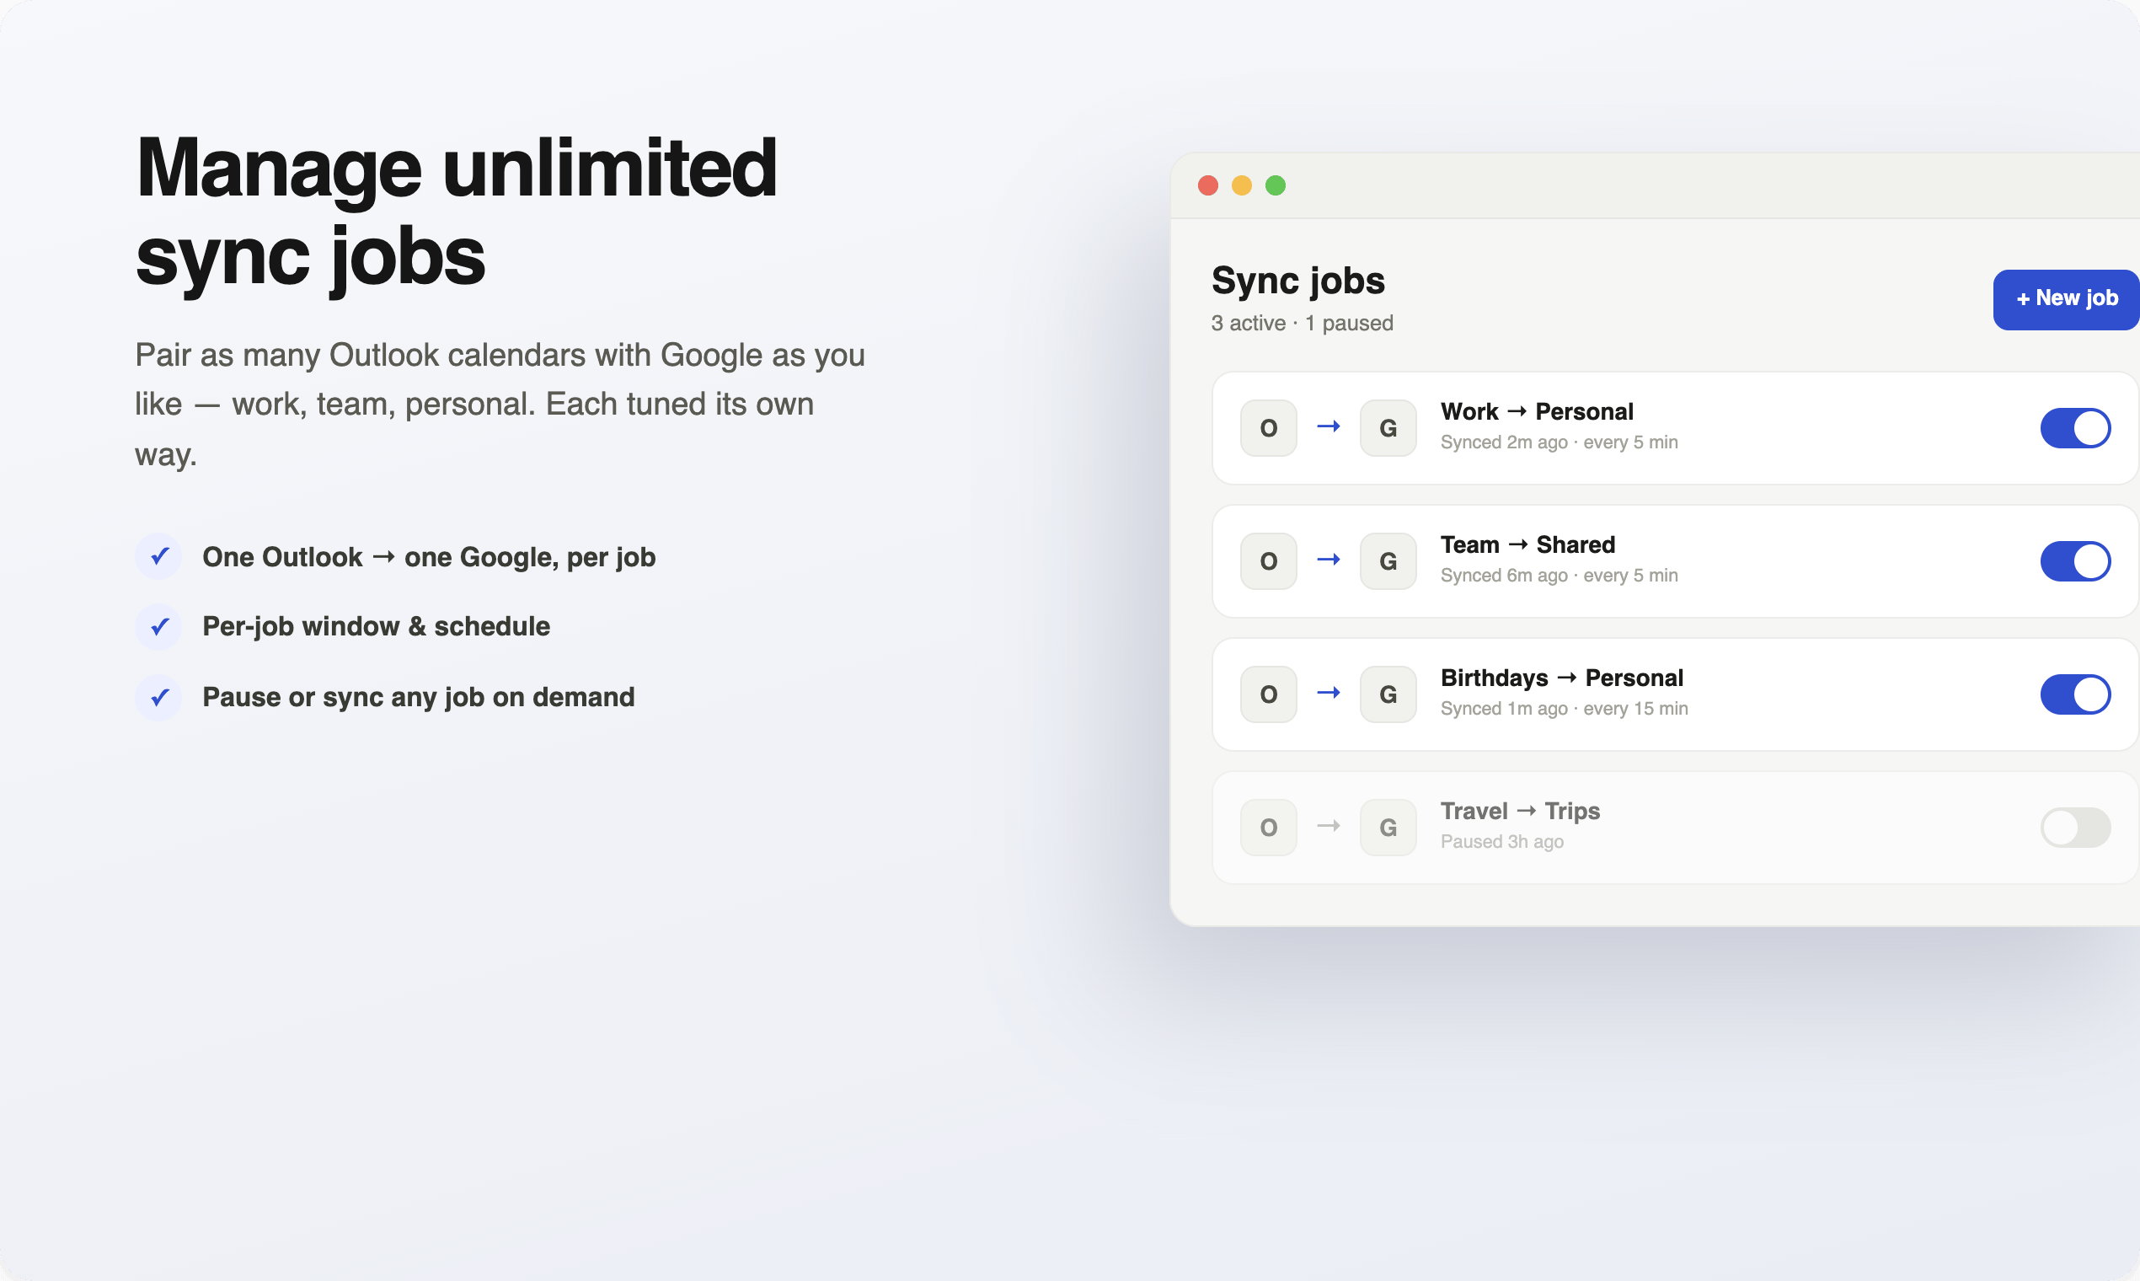Screen dimensions: 2140x1281
Task: Click gray arrow in Travel → Trips row
Action: click(x=1328, y=826)
